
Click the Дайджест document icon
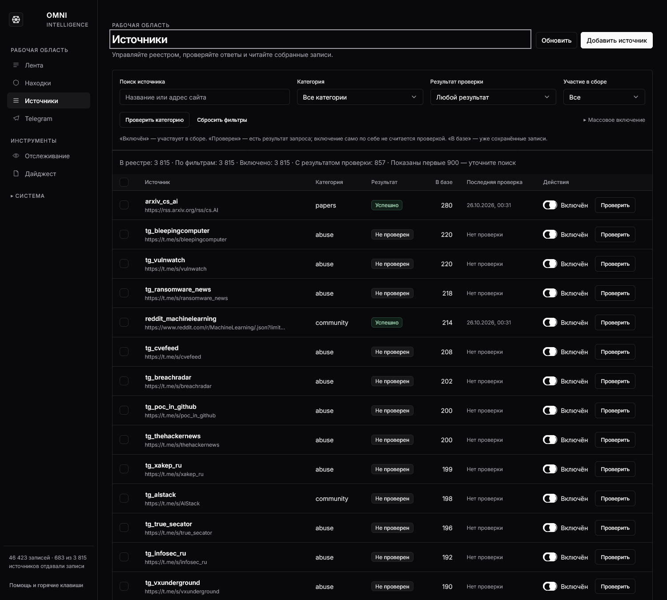coord(16,174)
